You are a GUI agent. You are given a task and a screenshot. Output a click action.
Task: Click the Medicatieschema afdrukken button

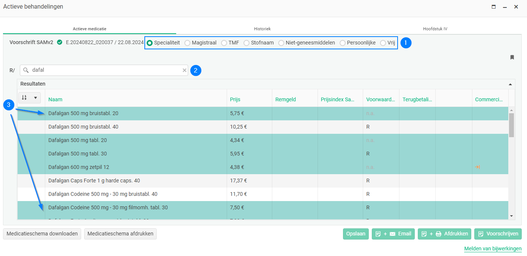(x=120, y=234)
